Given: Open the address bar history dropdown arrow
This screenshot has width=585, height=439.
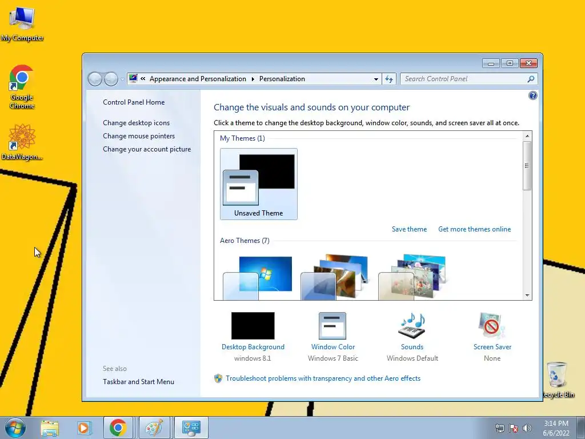Looking at the screenshot, I should 376,79.
